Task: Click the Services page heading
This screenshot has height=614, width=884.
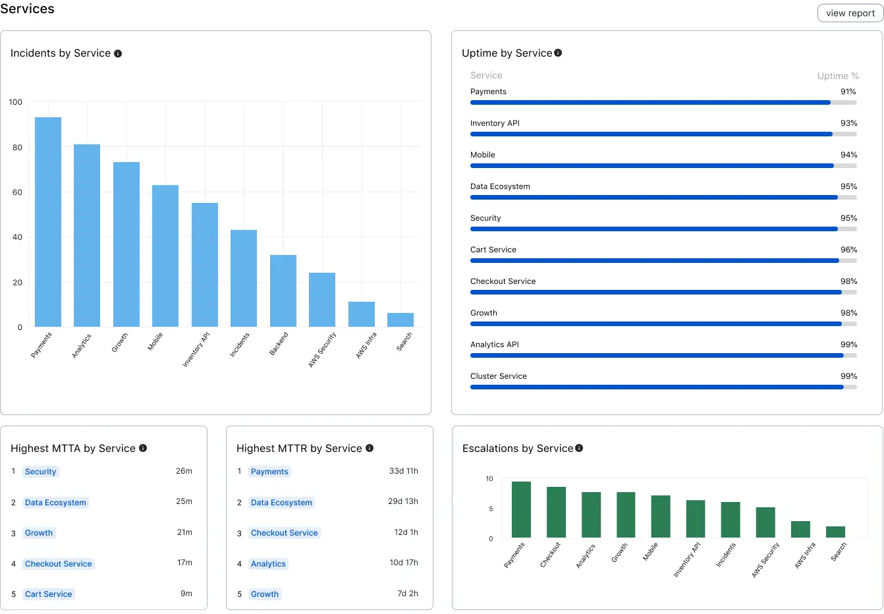Action: (x=27, y=9)
